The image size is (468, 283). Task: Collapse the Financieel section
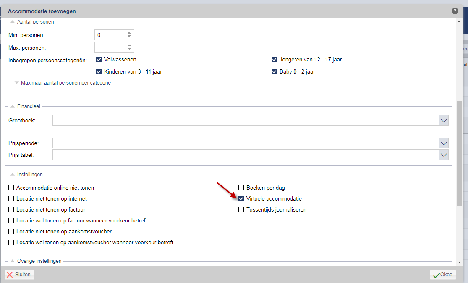pyautogui.click(x=13, y=106)
